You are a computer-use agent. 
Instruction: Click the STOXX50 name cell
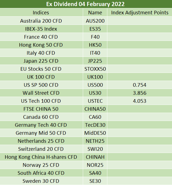point(95,69)
